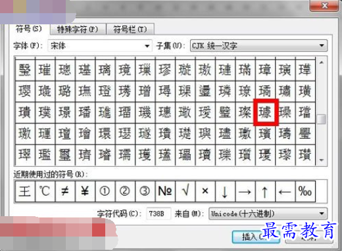Pick the circled ① recent symbol
Screen dimensions: 342x251
point(105,191)
